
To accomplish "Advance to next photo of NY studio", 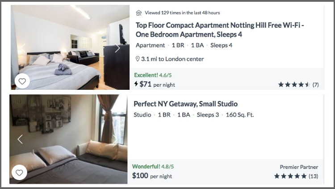I will point(115,139).
